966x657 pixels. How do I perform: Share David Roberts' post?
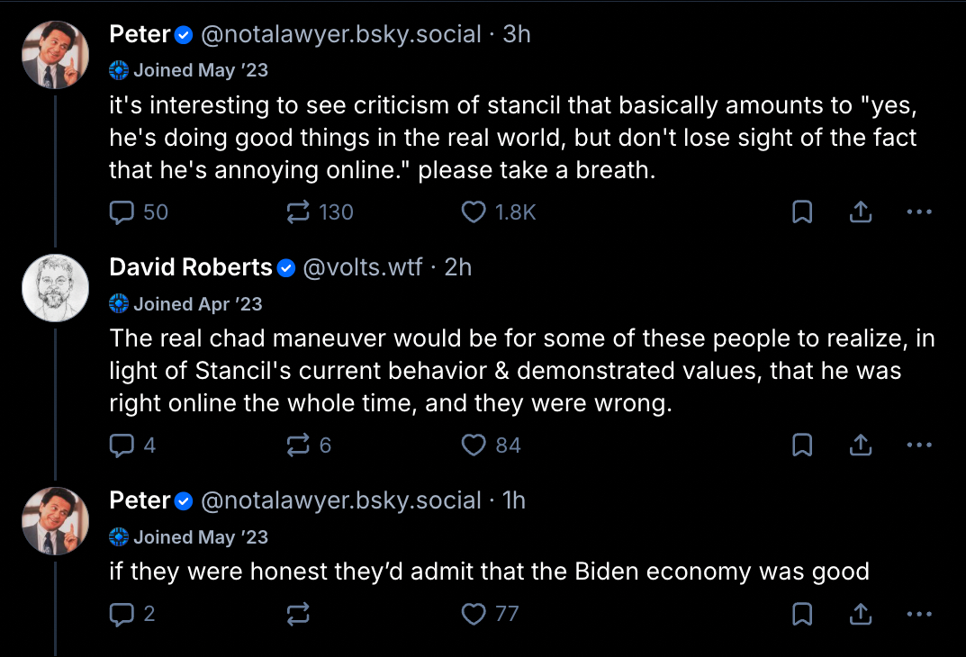tap(860, 445)
